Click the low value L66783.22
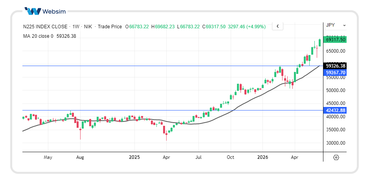This screenshot has height=184, width=369. (x=188, y=27)
